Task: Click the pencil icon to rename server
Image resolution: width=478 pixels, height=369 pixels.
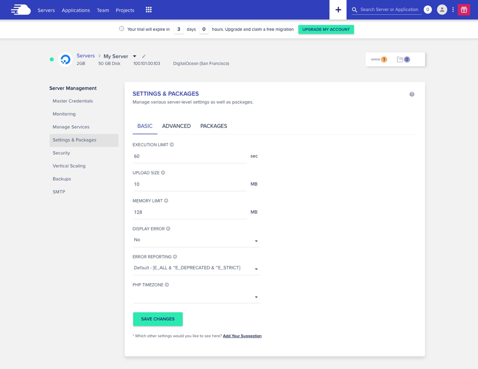Action: point(144,56)
